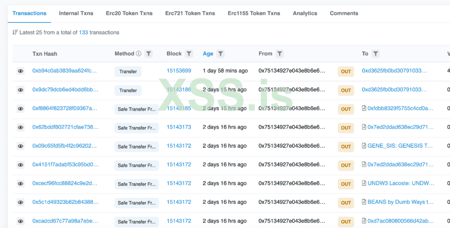Click Safe Transfer Fr... badge in block 15143185 row

coord(137,109)
